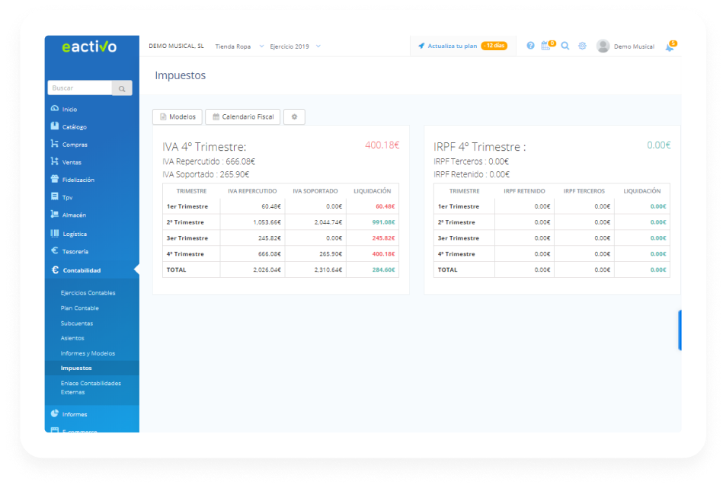Click the Actualiza tu plan link
Viewport: 726px width, 488px height.
pyautogui.click(x=452, y=46)
